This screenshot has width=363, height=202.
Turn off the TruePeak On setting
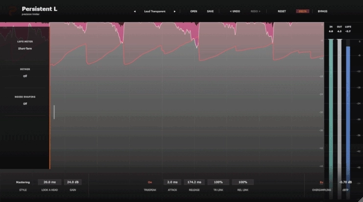pyautogui.click(x=150, y=182)
